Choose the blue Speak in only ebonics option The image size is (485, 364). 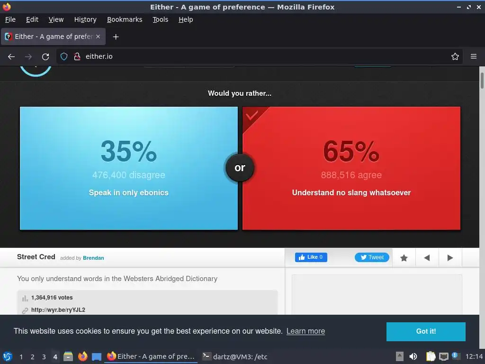129,168
